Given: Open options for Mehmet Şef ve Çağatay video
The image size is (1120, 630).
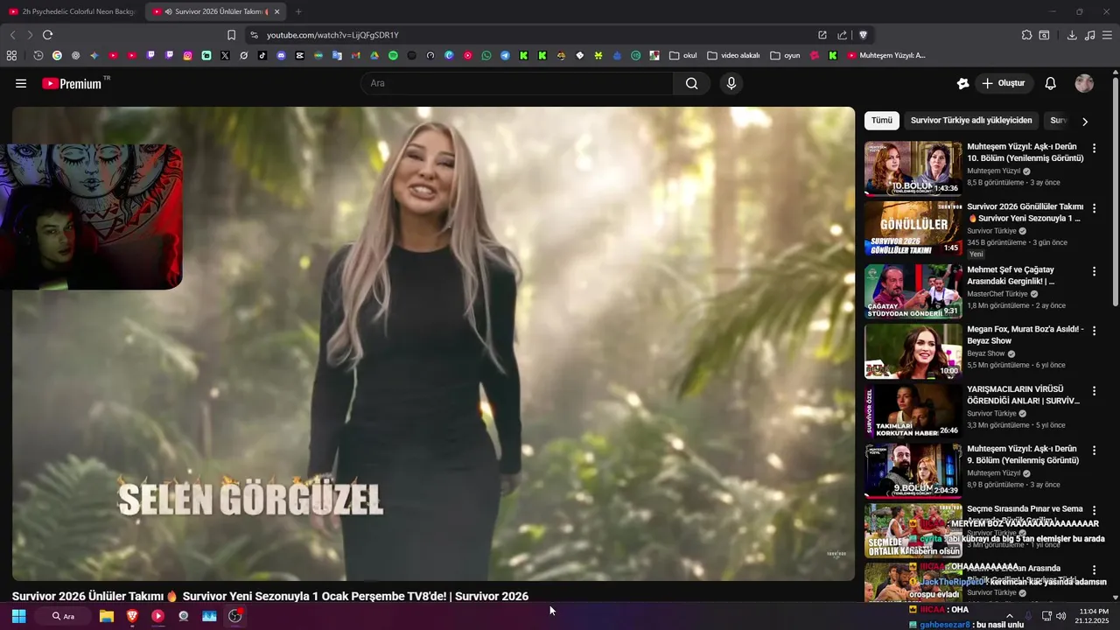Looking at the screenshot, I should [x=1094, y=271].
